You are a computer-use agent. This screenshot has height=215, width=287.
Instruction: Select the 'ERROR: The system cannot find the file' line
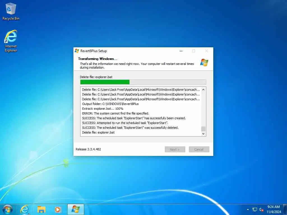point(115,113)
